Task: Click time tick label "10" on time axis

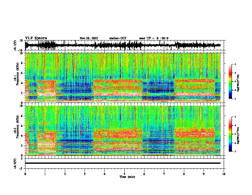Action: [x=224, y=174]
